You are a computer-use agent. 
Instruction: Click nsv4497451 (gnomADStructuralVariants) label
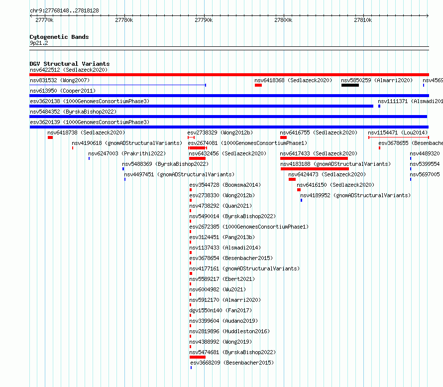click(179, 174)
